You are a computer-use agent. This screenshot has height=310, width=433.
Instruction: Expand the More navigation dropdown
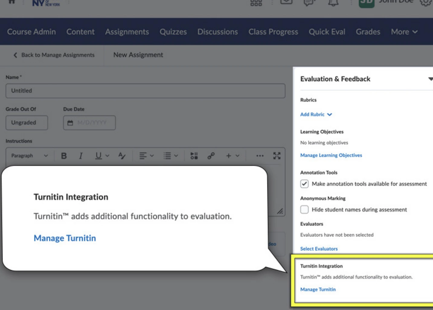tap(404, 32)
